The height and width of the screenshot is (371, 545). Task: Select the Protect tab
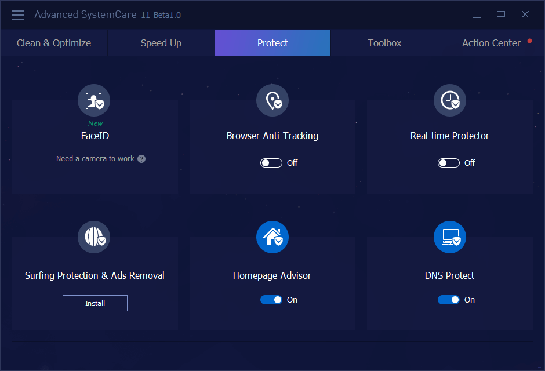273,43
